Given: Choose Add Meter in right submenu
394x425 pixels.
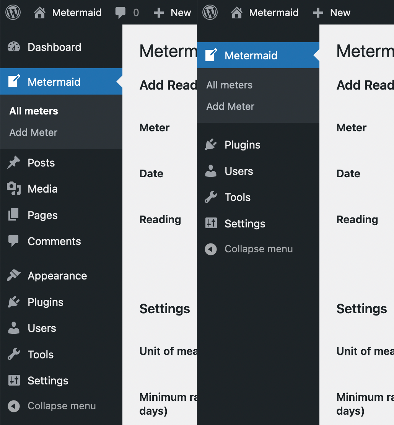Looking at the screenshot, I should pos(230,106).
